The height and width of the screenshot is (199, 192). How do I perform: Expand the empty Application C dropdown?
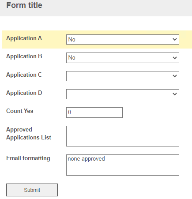123,76
